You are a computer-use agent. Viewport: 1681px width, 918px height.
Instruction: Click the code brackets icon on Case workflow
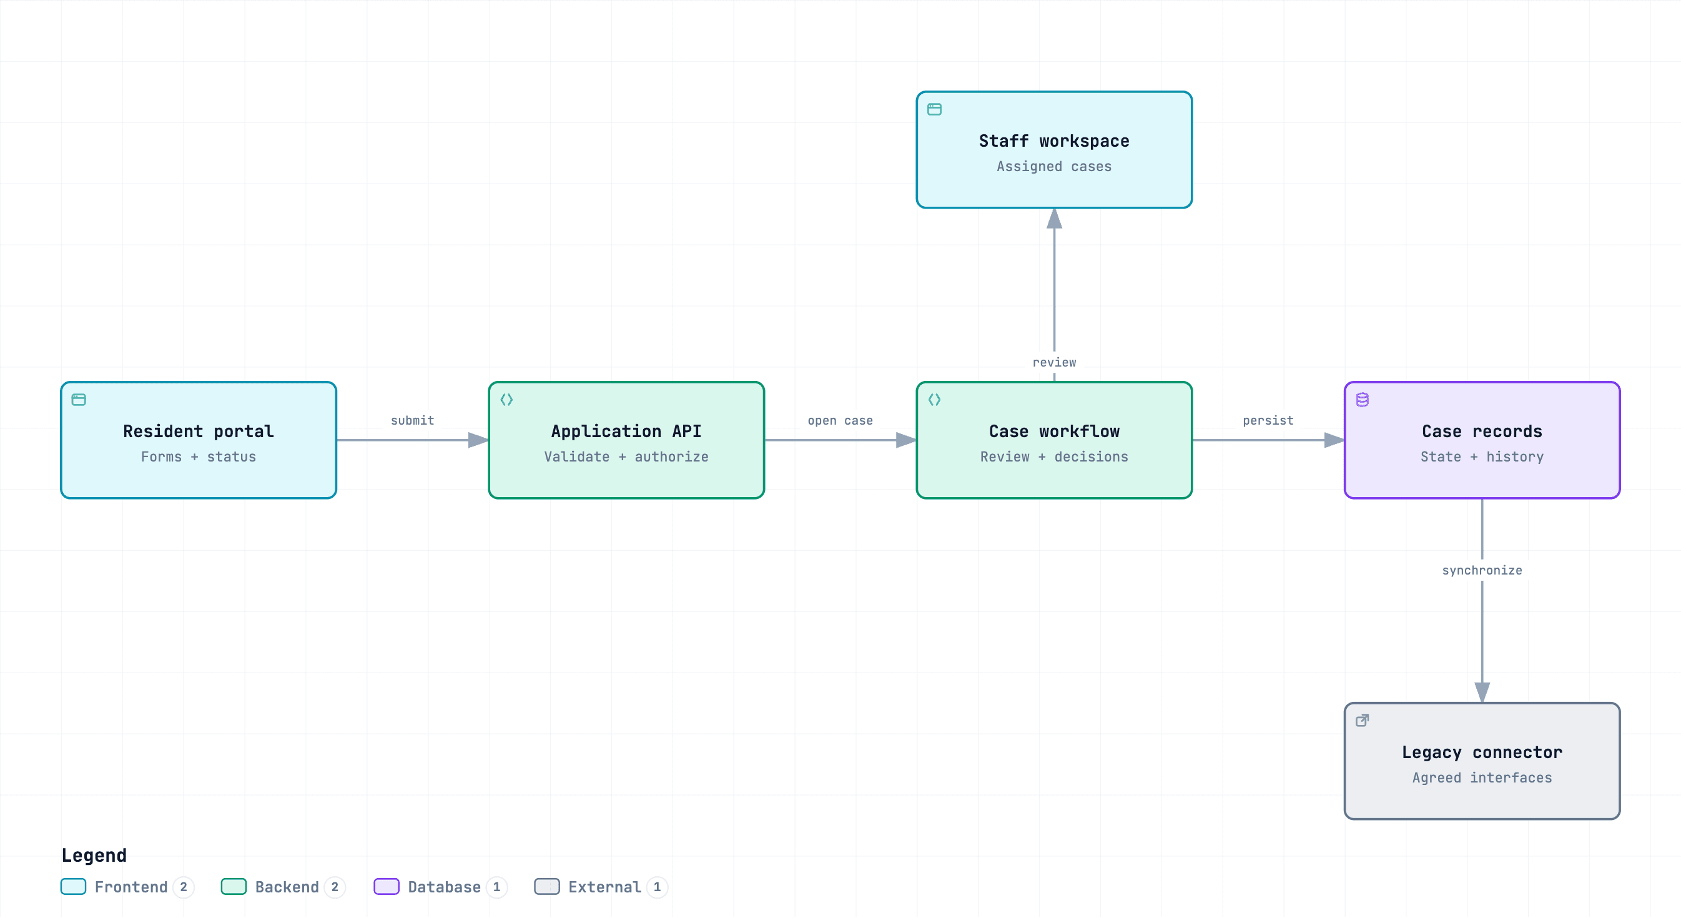934,399
